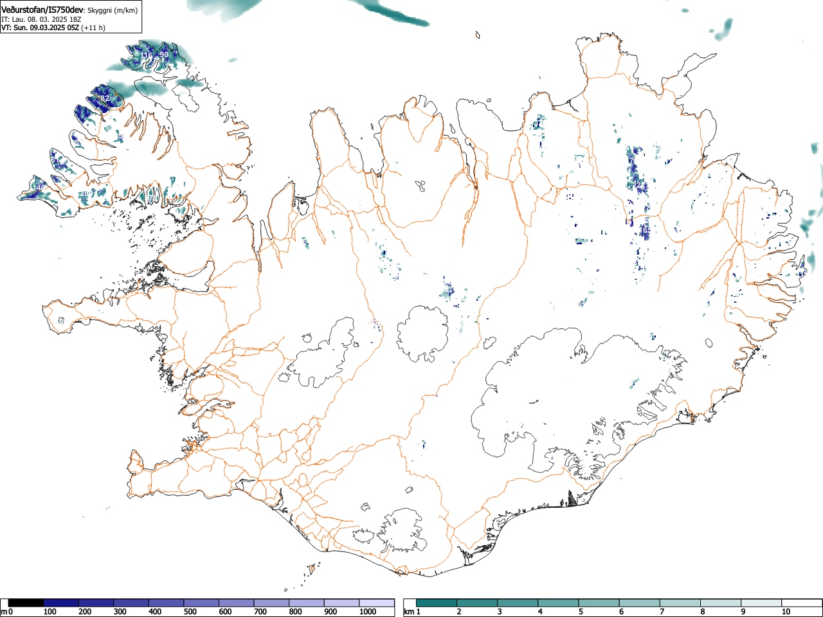
Task: Click the 800–900 m legend swatch
Action: (x=306, y=603)
